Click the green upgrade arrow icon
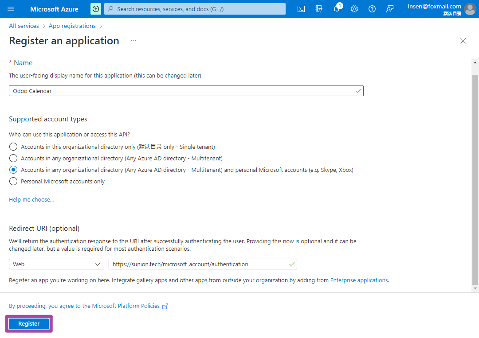Viewport: 479px width, 338px height. pos(96,9)
